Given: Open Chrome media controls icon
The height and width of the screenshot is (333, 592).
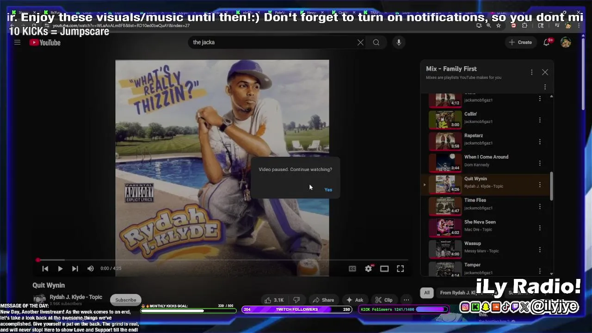Looking at the screenshot, I should [557, 26].
